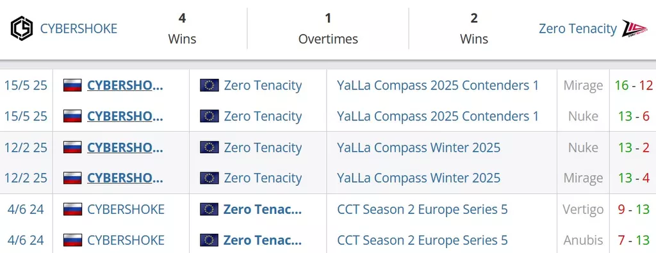Click Russian flag in Vertigo row
This screenshot has width=656, height=253.
72,209
